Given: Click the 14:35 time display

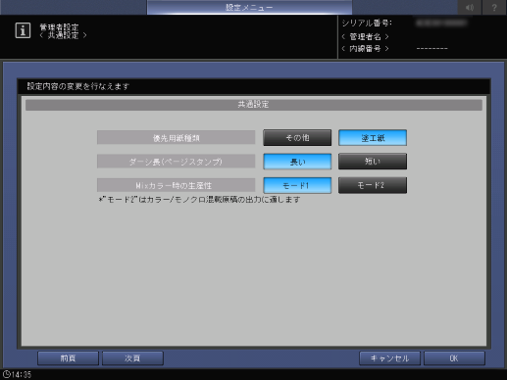Looking at the screenshot, I should [22, 374].
